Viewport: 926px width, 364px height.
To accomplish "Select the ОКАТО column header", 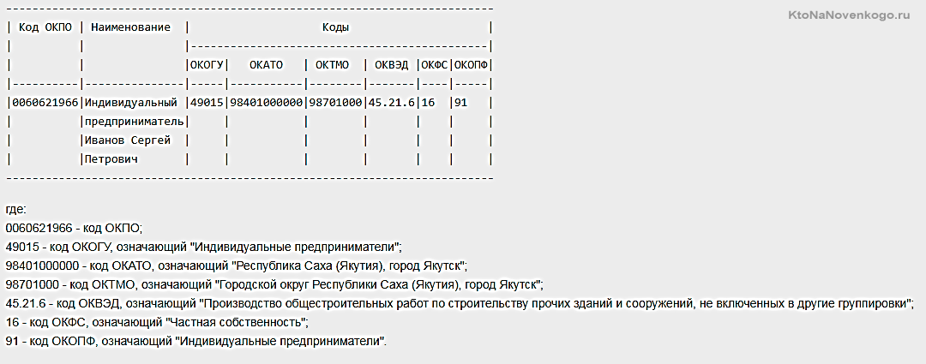I will pyautogui.click(x=267, y=65).
